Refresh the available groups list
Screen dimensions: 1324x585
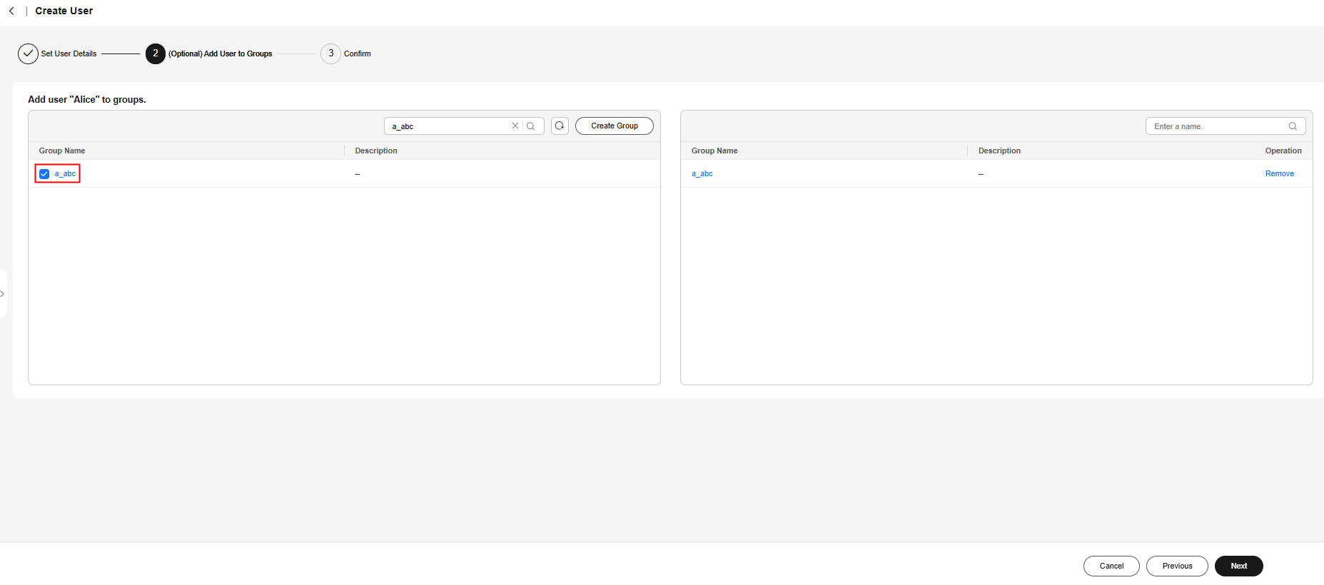pos(560,126)
